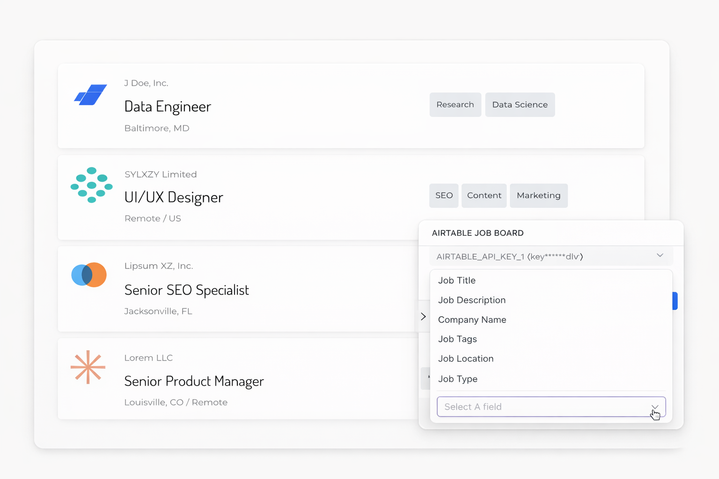Click the Research tag
The image size is (719, 479).
click(455, 105)
